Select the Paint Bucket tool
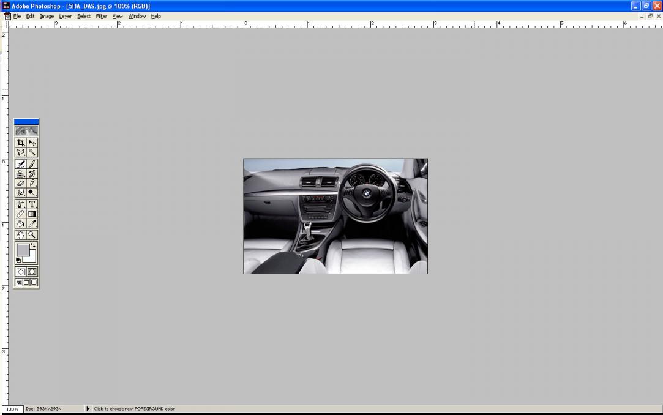This screenshot has width=663, height=415. [20, 224]
